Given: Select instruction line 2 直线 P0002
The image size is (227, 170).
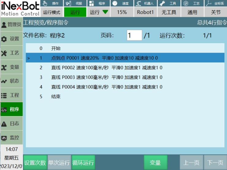Looking at the screenshot, I should tap(107, 68).
